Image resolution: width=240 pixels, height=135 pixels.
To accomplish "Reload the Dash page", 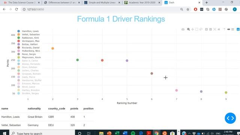I will click(16, 9).
